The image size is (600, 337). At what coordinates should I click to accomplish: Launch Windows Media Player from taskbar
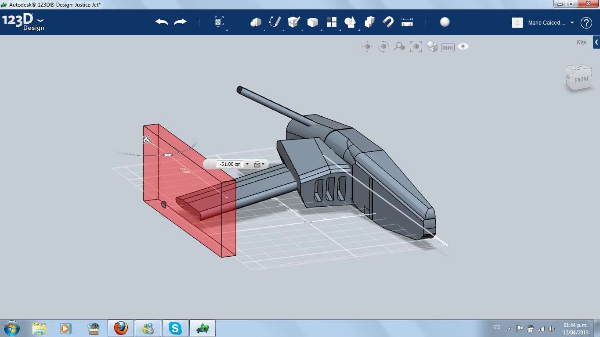[x=65, y=328]
